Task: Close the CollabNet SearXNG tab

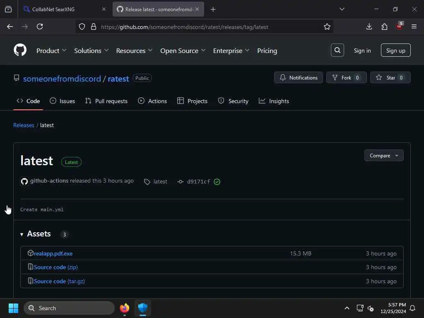Action: pos(104,9)
